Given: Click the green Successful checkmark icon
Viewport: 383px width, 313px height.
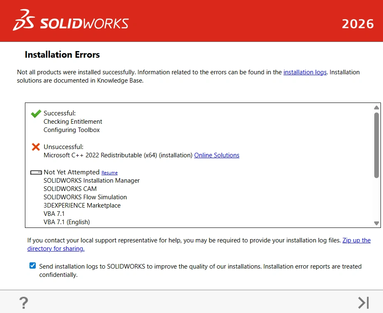Looking at the screenshot, I should pos(36,113).
